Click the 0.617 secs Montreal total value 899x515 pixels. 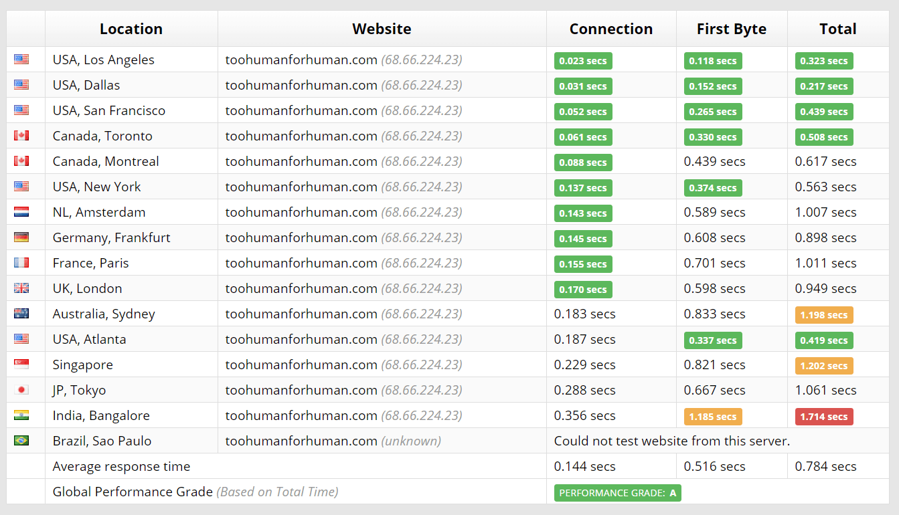826,161
